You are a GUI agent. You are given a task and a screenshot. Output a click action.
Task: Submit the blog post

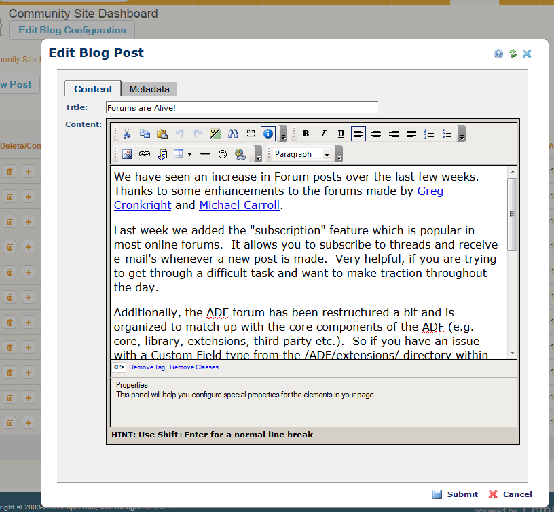[455, 494]
